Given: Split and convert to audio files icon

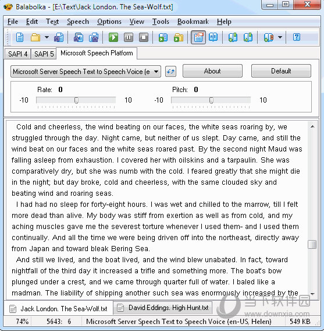Looking at the screenshot, I should point(94,37).
